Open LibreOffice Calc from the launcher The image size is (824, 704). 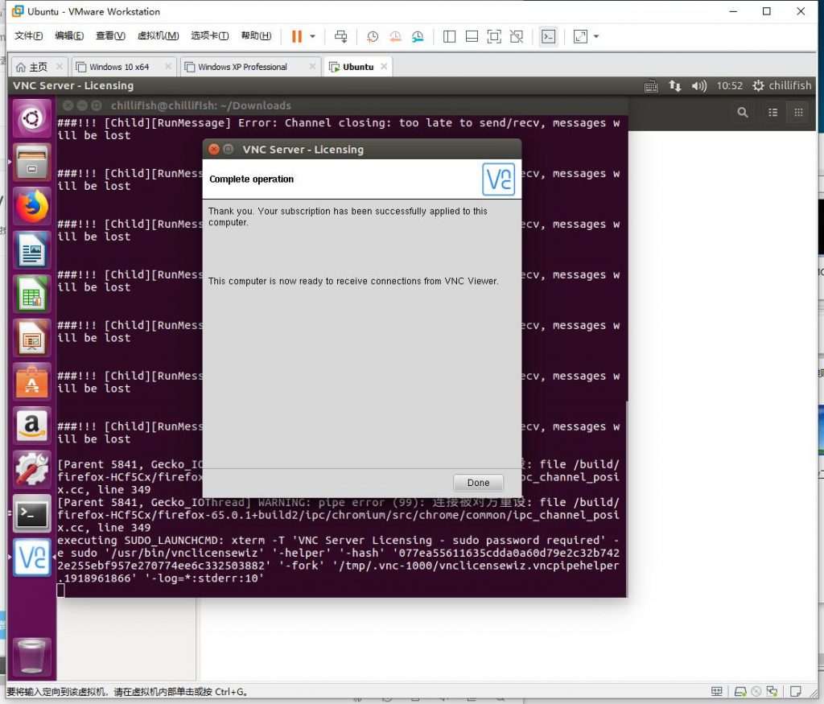(32, 294)
